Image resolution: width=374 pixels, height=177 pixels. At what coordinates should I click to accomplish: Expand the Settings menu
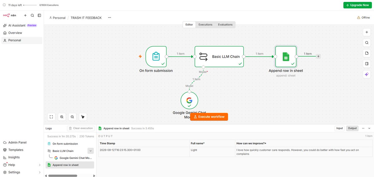pos(22,172)
